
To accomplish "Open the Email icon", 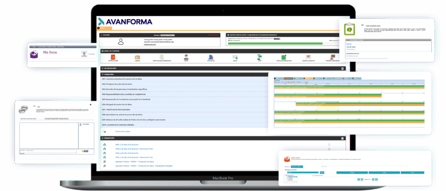I will coord(235,57).
